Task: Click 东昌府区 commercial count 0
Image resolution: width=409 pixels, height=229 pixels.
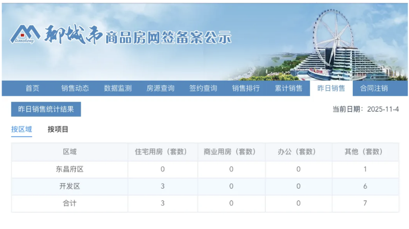Action: pyautogui.click(x=231, y=169)
